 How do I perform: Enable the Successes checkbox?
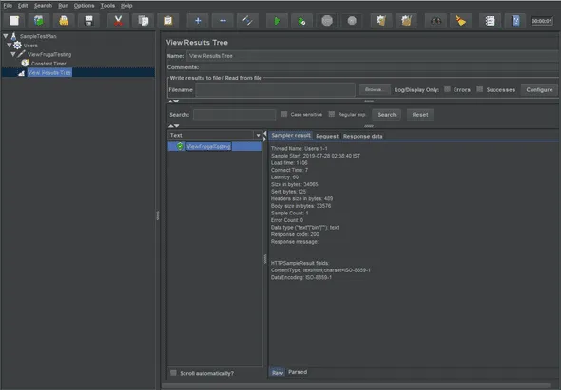pos(480,89)
